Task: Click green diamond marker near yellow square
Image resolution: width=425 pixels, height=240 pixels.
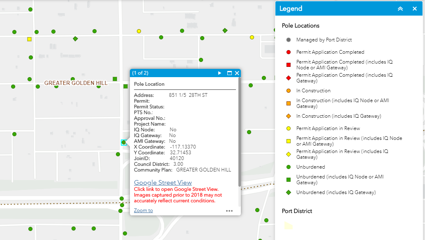Action: pyautogui.click(x=75, y=39)
